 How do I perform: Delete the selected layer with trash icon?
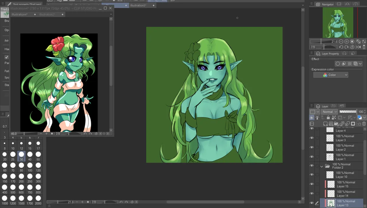pyautogui.click(x=364, y=124)
